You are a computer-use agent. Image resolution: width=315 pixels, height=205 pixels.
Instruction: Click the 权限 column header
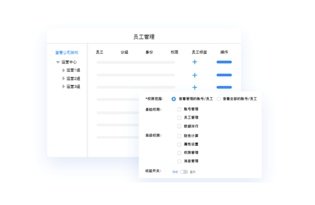point(174,52)
